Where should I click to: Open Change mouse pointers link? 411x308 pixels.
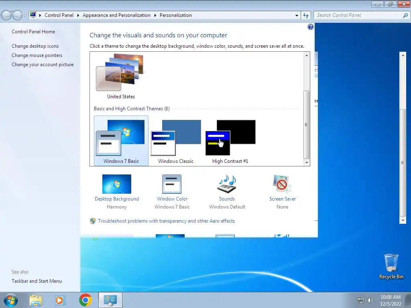(37, 55)
